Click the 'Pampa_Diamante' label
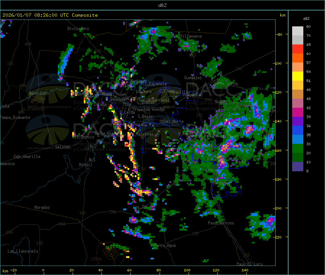Screen dimensions: 325x275 [15, 117]
